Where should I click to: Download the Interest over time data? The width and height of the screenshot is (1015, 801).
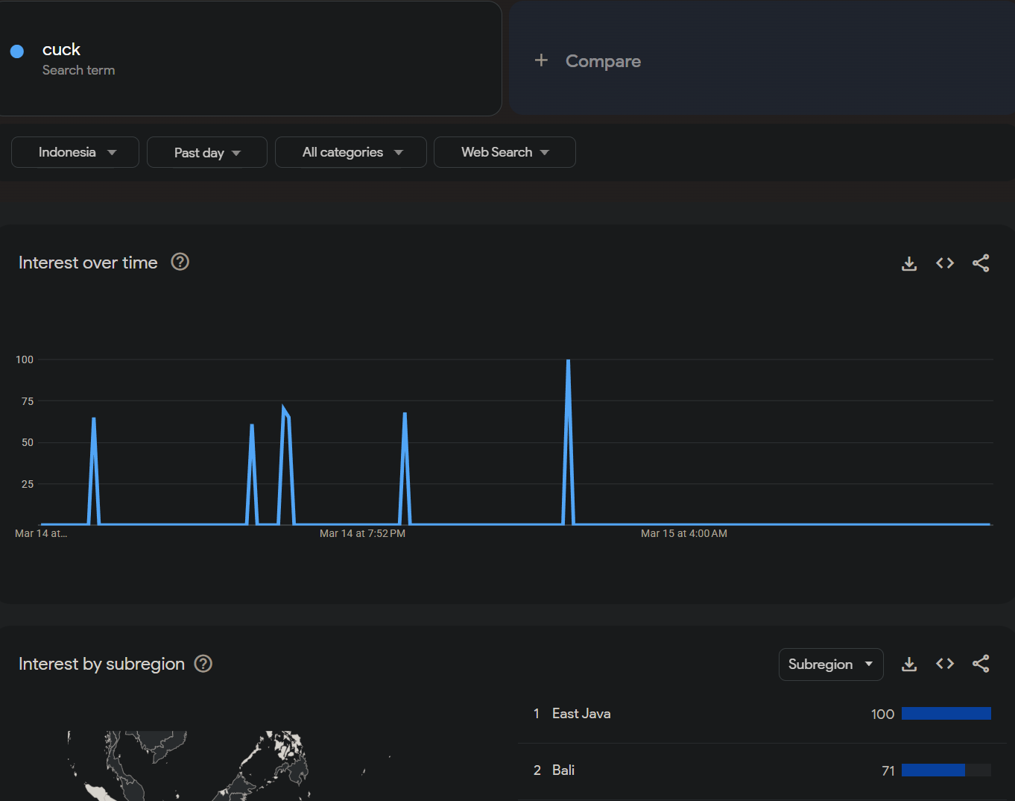[x=908, y=263]
